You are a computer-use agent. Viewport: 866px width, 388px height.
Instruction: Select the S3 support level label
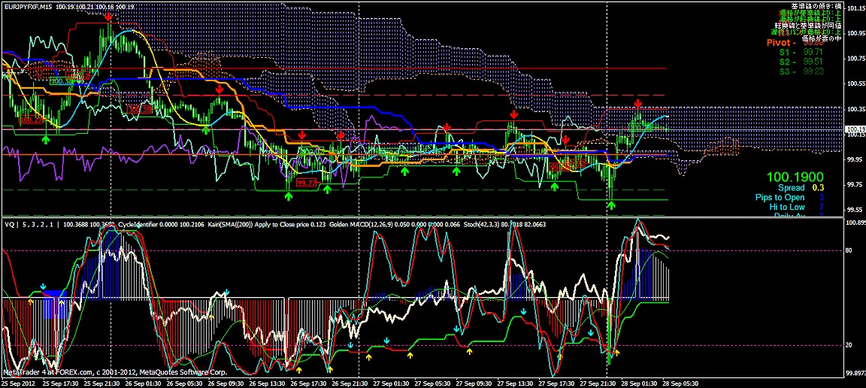(785, 71)
